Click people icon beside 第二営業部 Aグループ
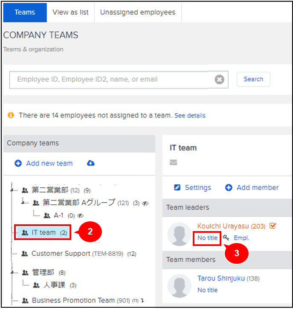The height and width of the screenshot is (309, 293). (x=36, y=203)
